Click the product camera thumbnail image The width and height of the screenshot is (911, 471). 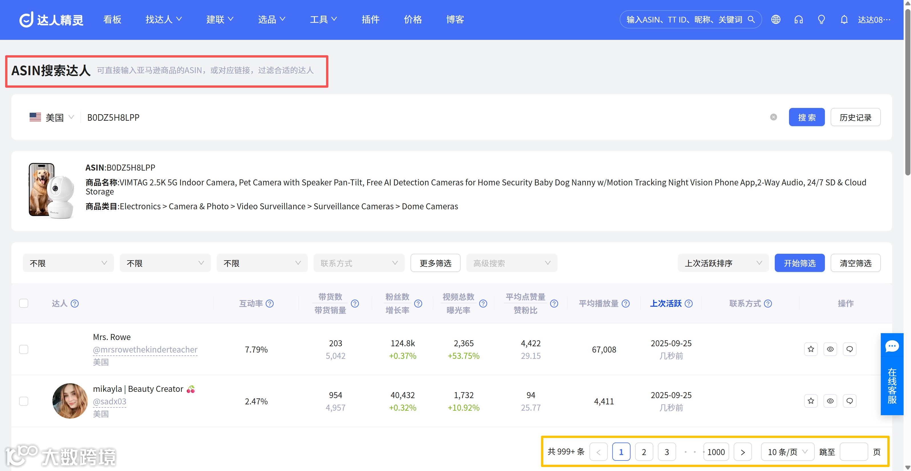tap(51, 191)
